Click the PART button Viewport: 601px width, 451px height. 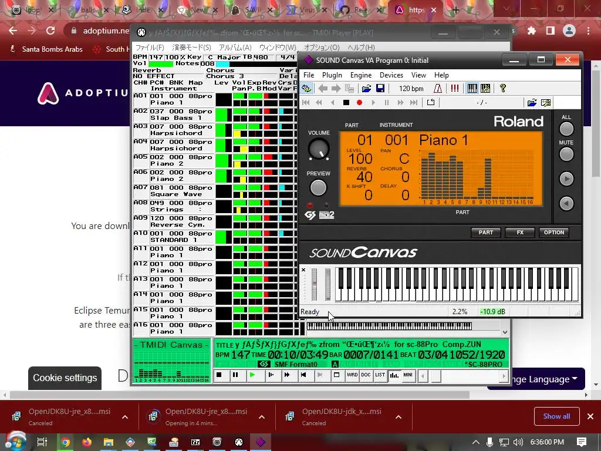pos(485,233)
